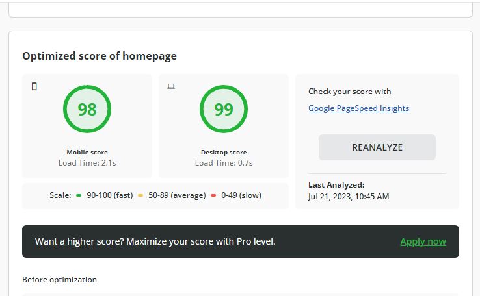Click the REANALYZE button
This screenshot has height=296, width=480.
377,147
